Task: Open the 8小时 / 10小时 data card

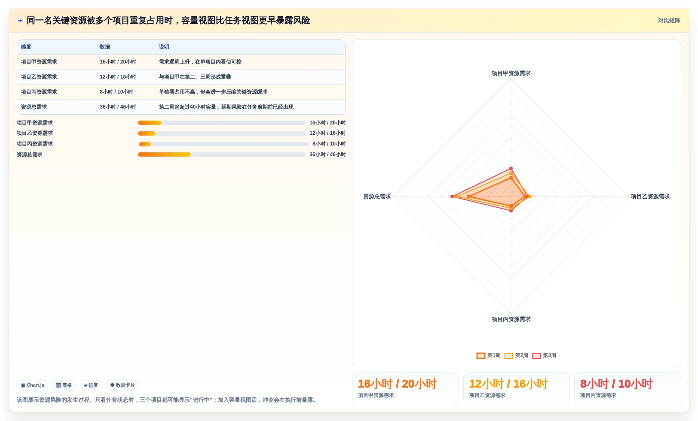Action: point(628,388)
